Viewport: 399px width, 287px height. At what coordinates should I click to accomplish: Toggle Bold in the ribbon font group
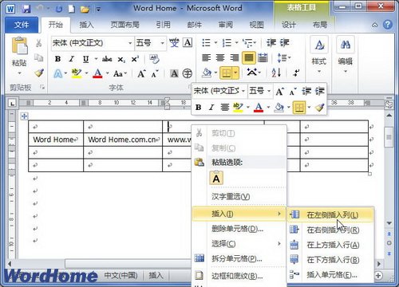(x=57, y=59)
